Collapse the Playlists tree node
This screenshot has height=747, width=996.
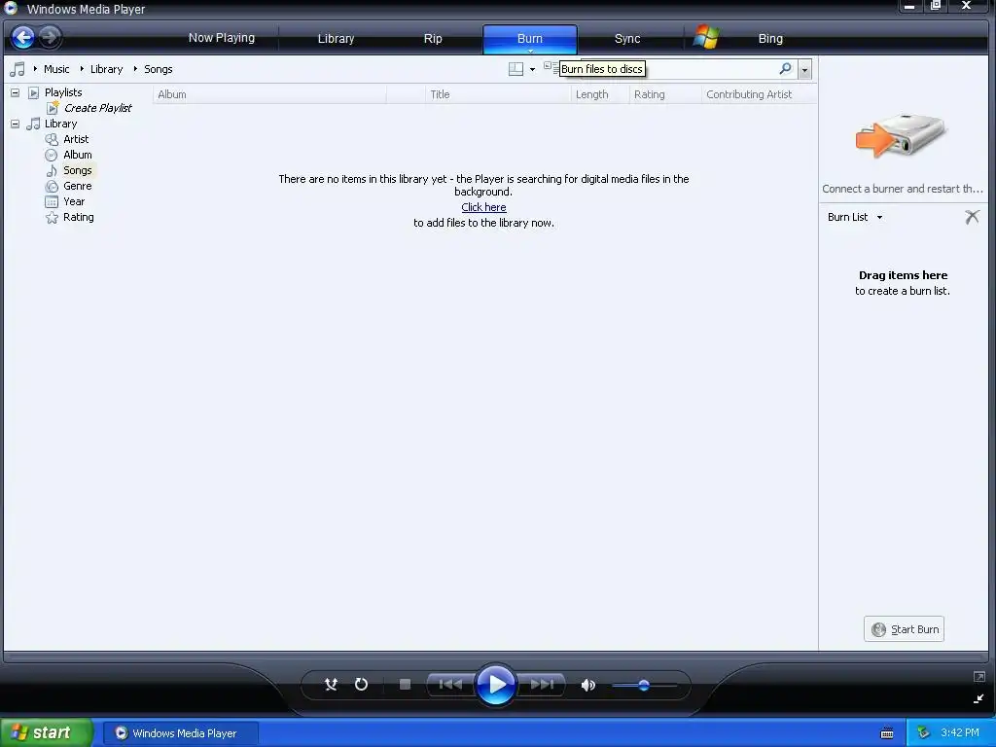tap(15, 92)
